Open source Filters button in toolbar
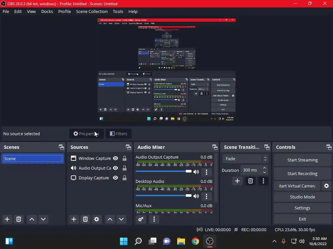The height and width of the screenshot is (249, 333). pos(118,134)
